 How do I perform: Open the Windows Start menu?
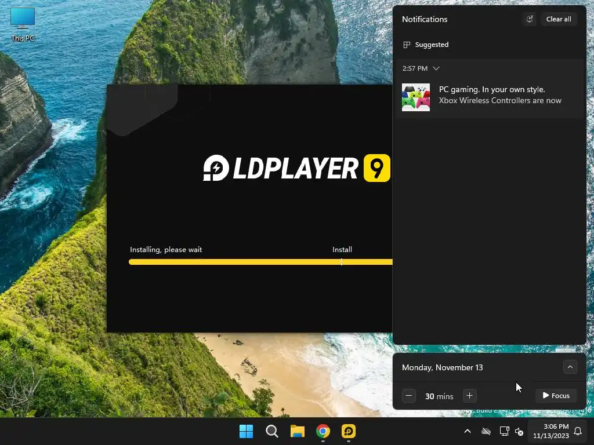tap(246, 431)
